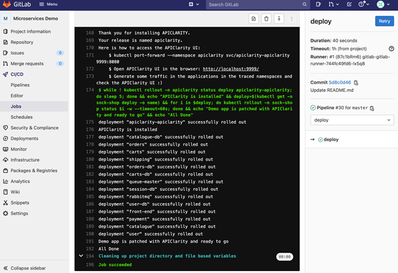Open commit 5d8c0d46 link
The height and width of the screenshot is (273, 398).
(340, 83)
